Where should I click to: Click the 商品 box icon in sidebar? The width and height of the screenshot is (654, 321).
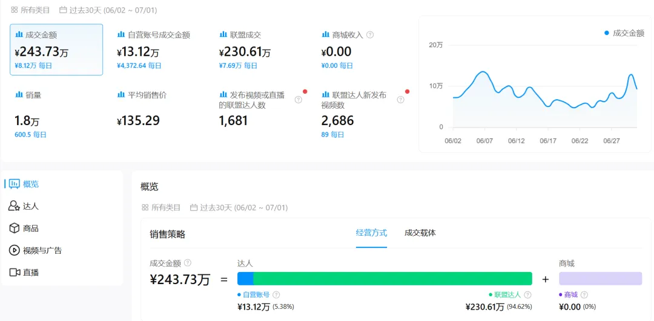tap(15, 228)
